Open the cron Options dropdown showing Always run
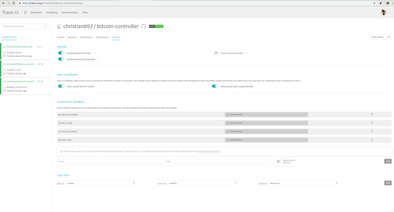This screenshot has height=212, width=394. coord(303,183)
